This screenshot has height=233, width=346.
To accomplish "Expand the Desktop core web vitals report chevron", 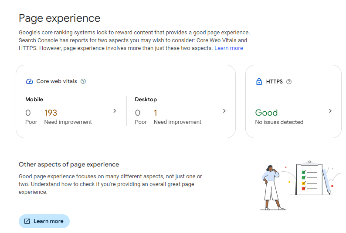I will click(224, 111).
